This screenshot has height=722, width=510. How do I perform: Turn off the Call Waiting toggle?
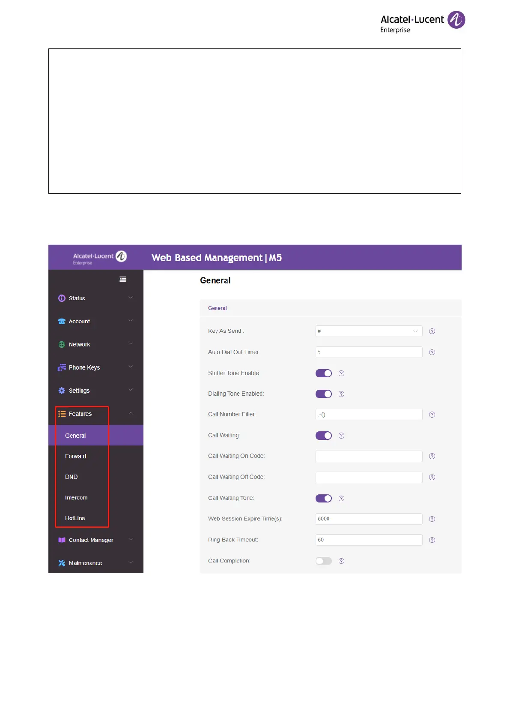(324, 436)
